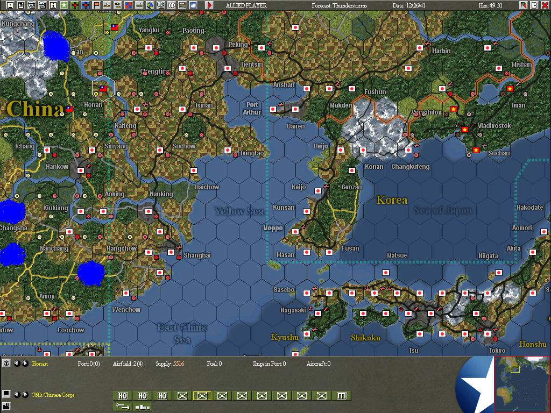Click the bar blocks icon below the HQ icons
This screenshot has height=413, width=551.
(142, 407)
